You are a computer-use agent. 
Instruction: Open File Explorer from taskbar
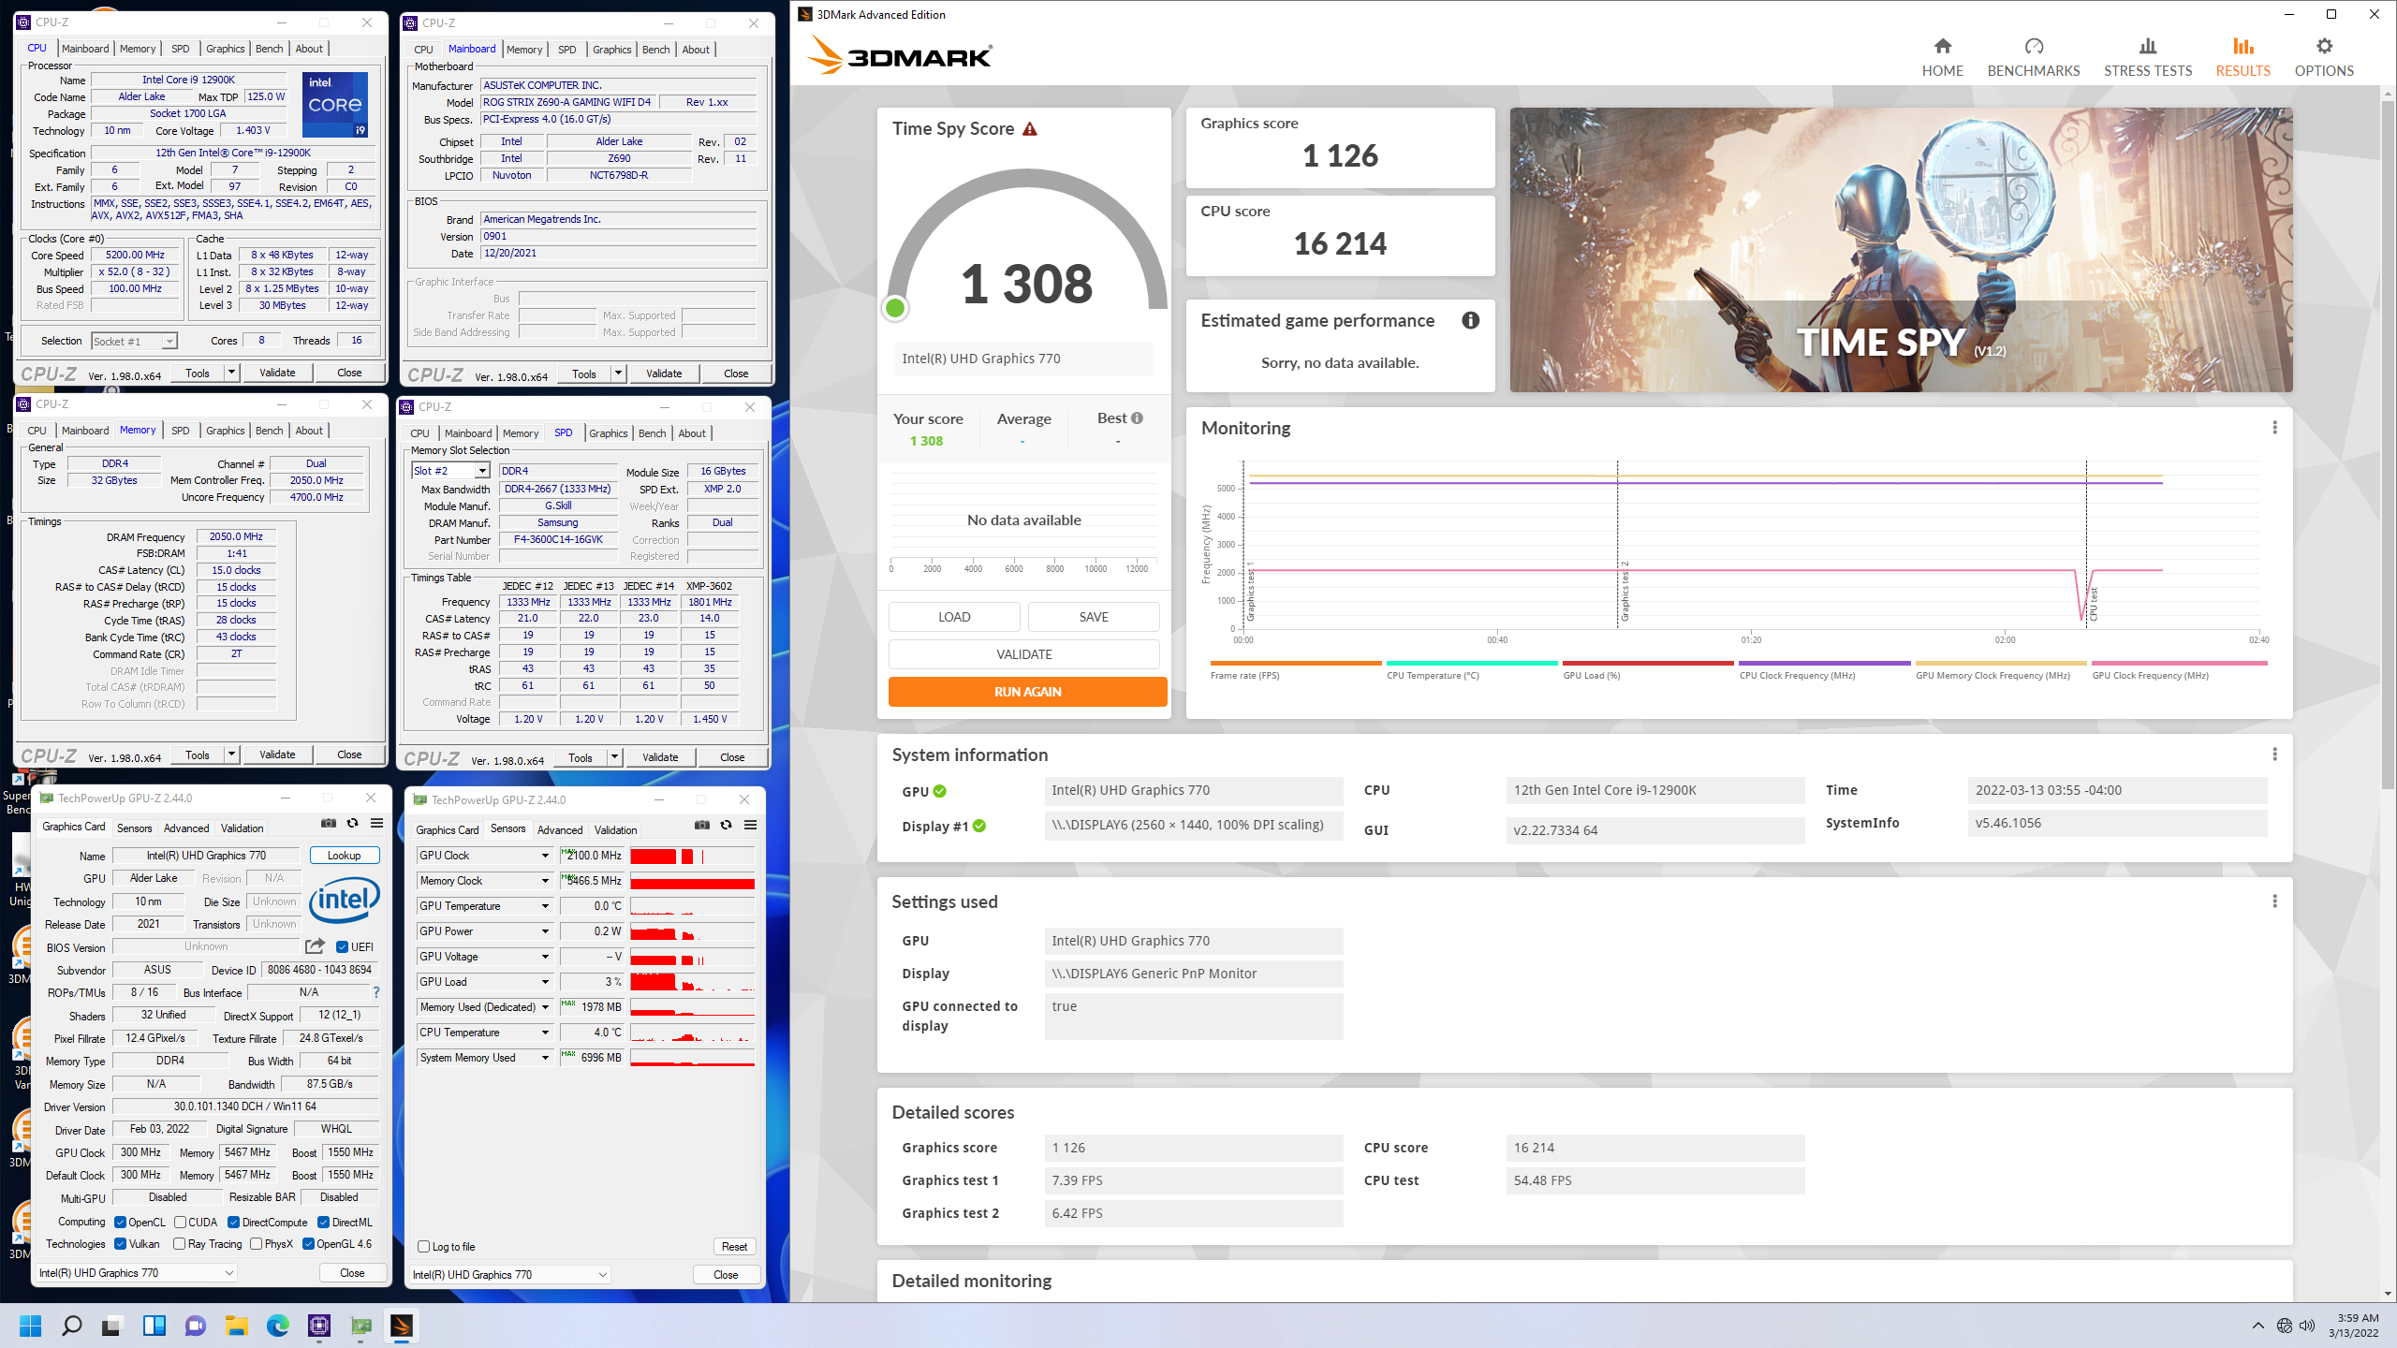(x=236, y=1326)
